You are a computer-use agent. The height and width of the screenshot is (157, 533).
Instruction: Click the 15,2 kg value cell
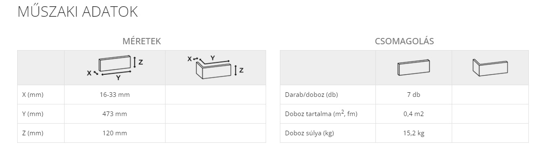414,133
